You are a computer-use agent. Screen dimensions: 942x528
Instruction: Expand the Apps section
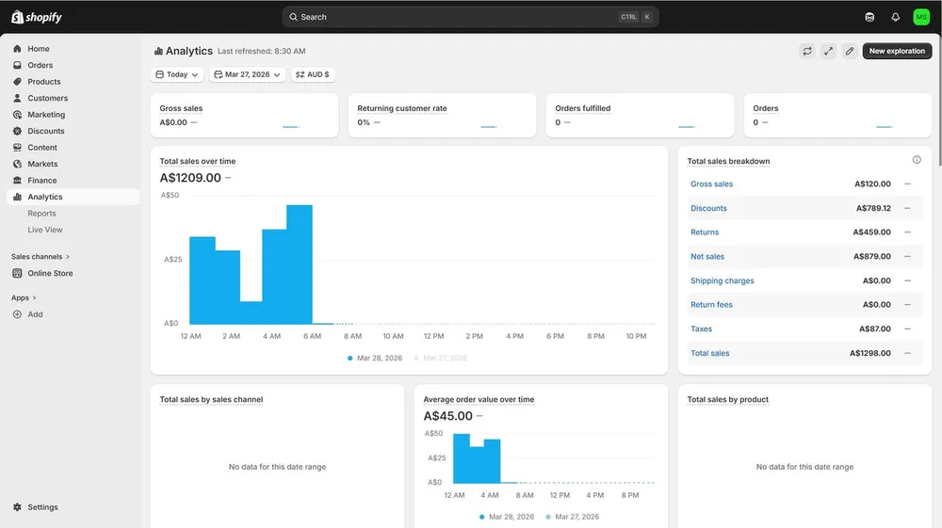tap(24, 297)
